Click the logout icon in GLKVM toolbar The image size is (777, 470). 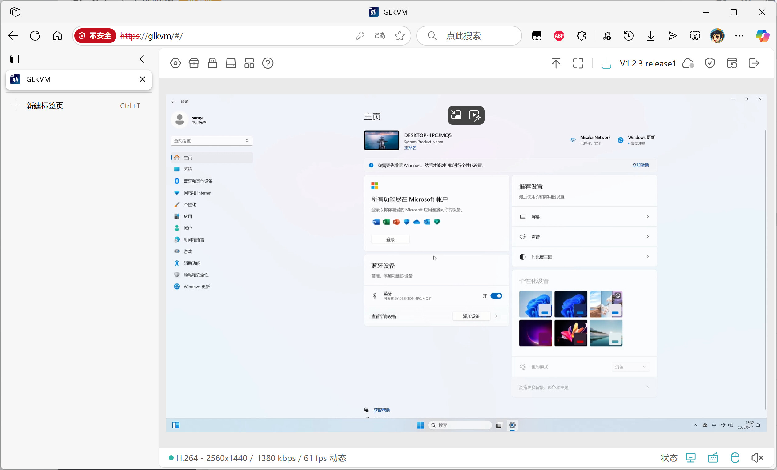coord(753,63)
